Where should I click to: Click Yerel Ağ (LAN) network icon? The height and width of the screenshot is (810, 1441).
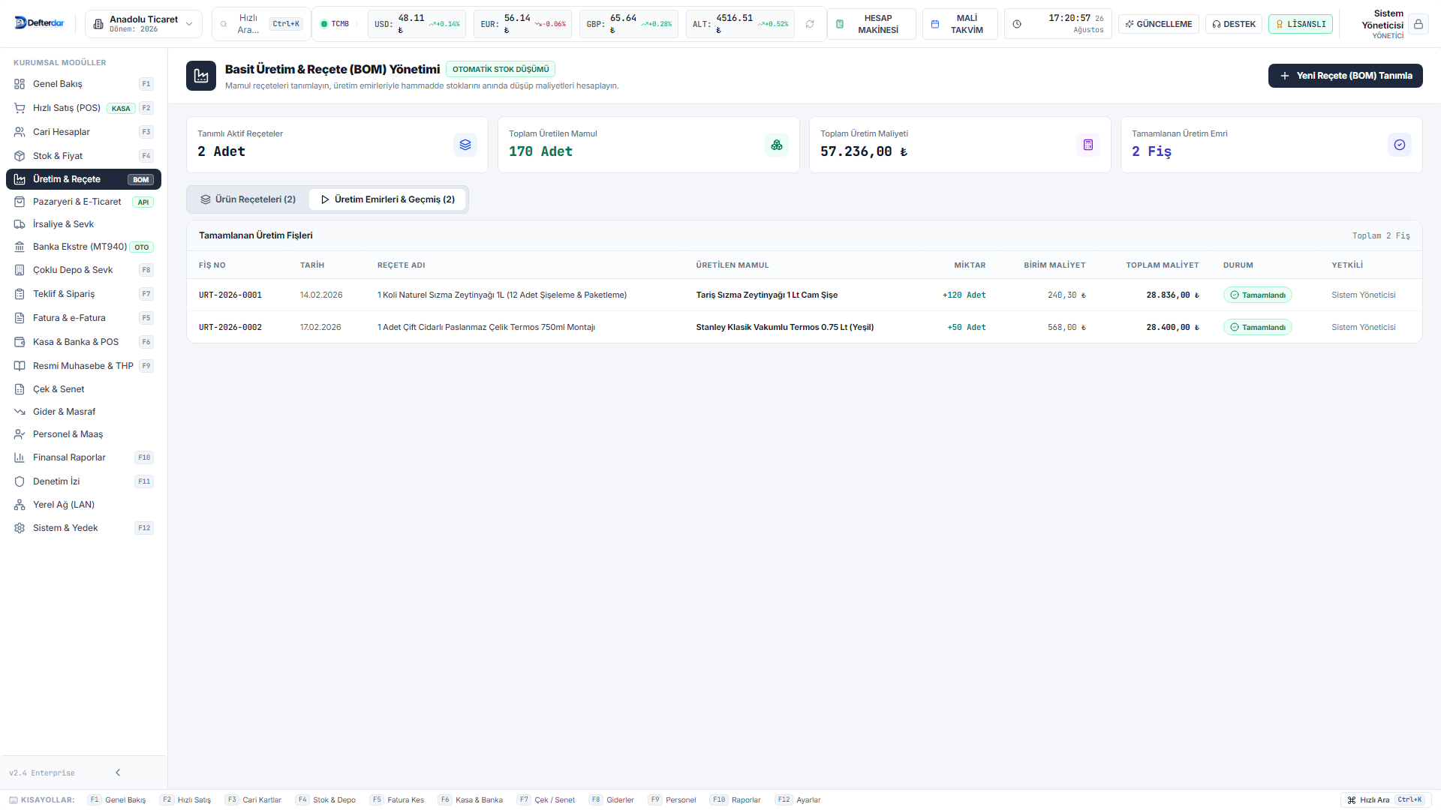coord(20,505)
